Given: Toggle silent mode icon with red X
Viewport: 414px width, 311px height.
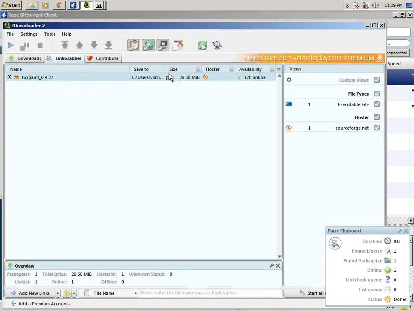Looking at the screenshot, I should click(178, 45).
